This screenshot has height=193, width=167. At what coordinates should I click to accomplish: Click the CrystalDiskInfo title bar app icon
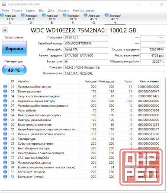point(4,4)
